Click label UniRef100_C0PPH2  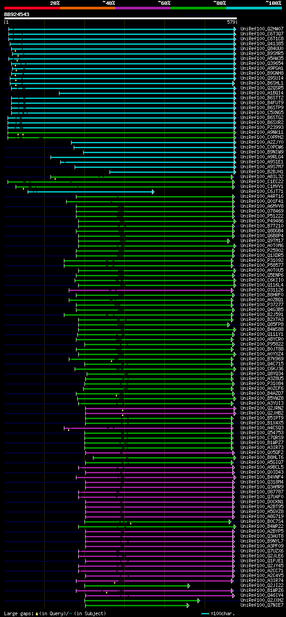262,137
